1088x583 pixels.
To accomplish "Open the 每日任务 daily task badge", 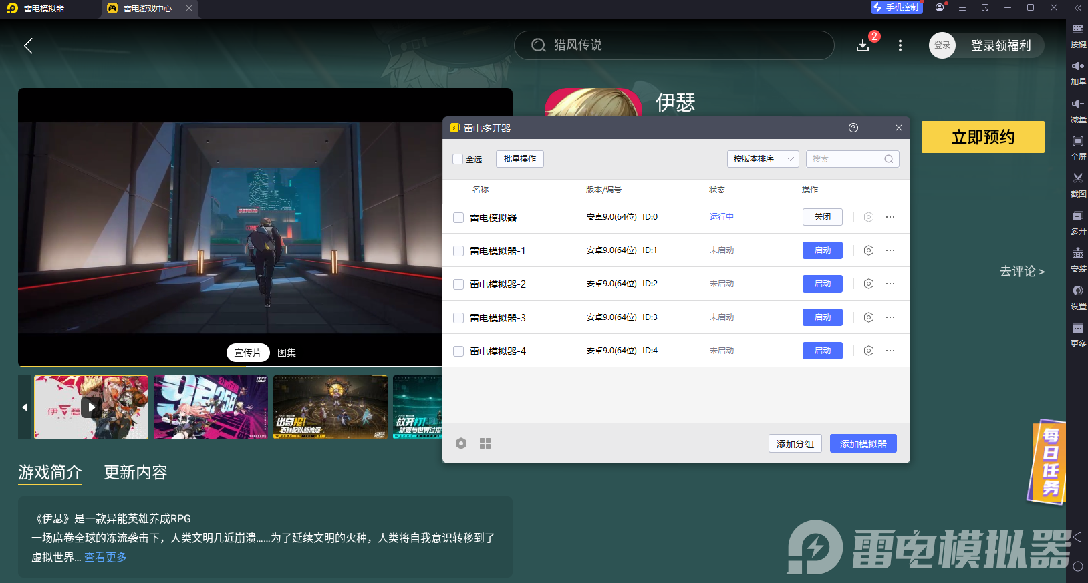I will [x=1047, y=462].
